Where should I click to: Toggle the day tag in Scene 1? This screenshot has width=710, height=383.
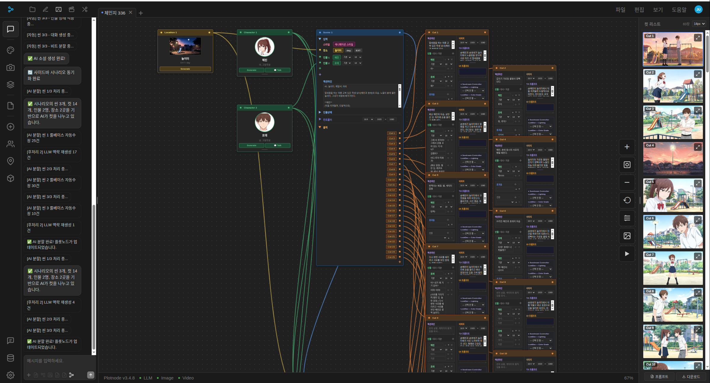348,50
